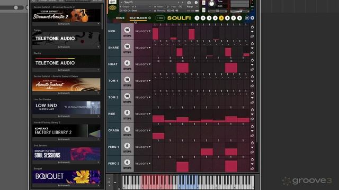Reset the RIDE row pattern
339x190 pixels.
click(x=252, y=110)
